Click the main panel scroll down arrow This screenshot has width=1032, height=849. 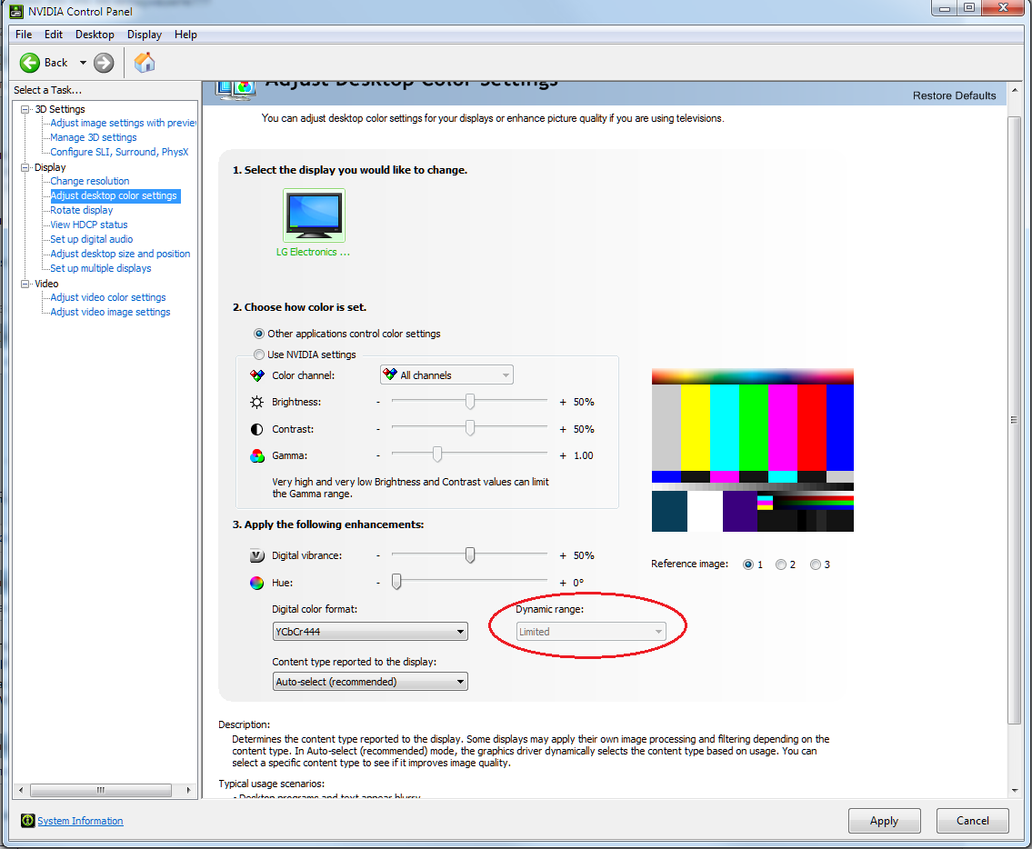(1014, 791)
